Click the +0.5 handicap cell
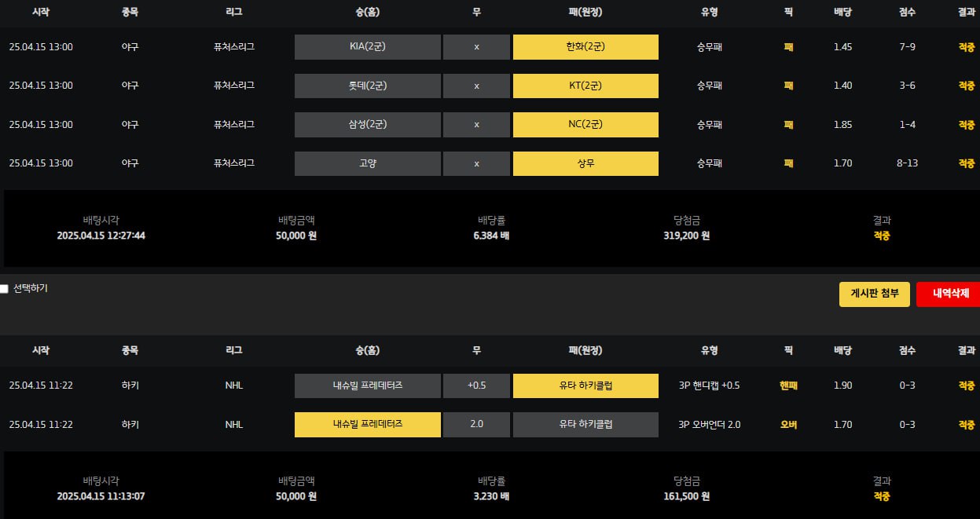Screen dimensions: 980x519 pos(476,386)
